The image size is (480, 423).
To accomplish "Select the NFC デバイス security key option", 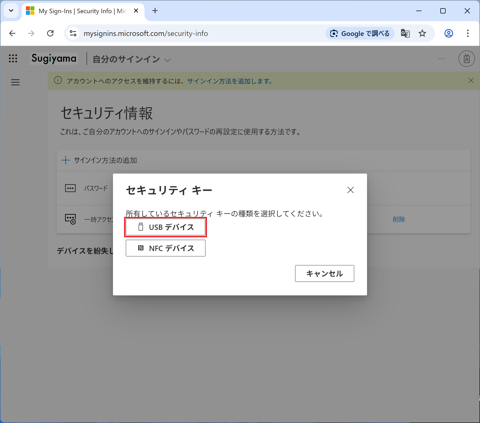I will tap(165, 248).
